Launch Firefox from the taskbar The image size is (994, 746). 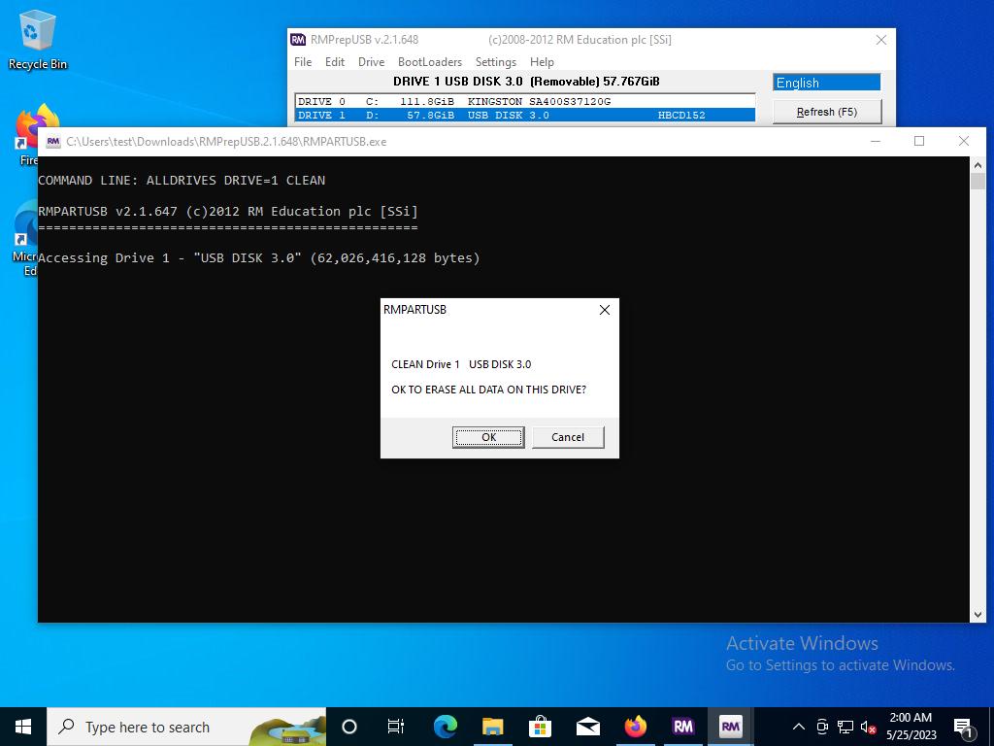point(635,727)
